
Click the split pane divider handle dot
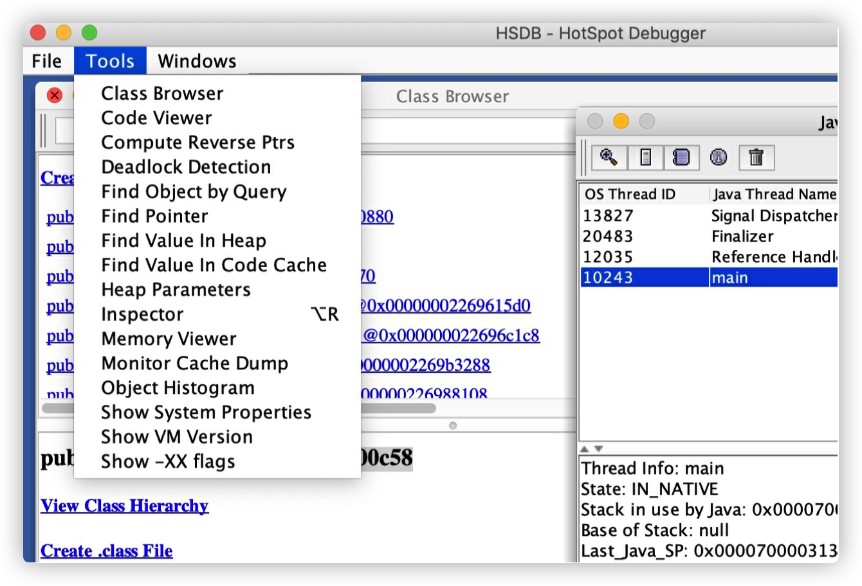(453, 425)
